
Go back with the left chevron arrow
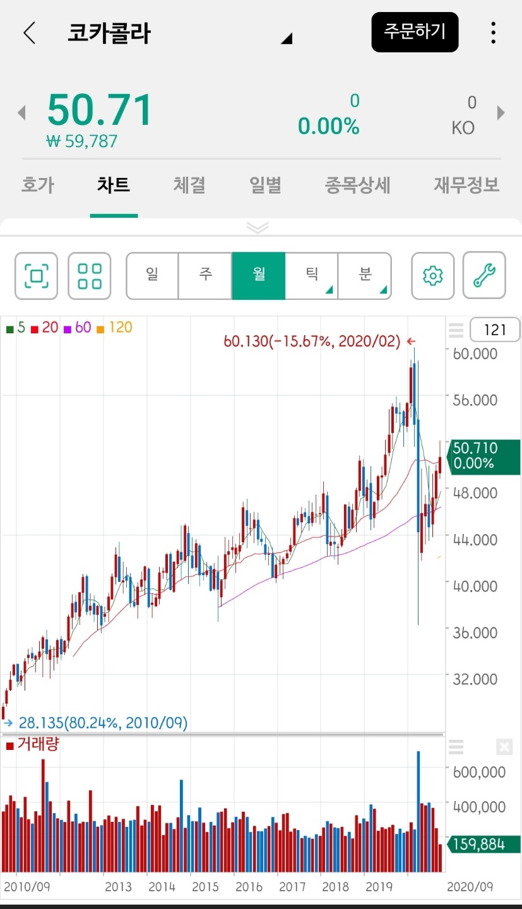point(29,33)
